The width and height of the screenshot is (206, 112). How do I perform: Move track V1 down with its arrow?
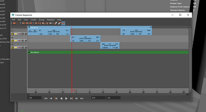[x=26, y=34]
